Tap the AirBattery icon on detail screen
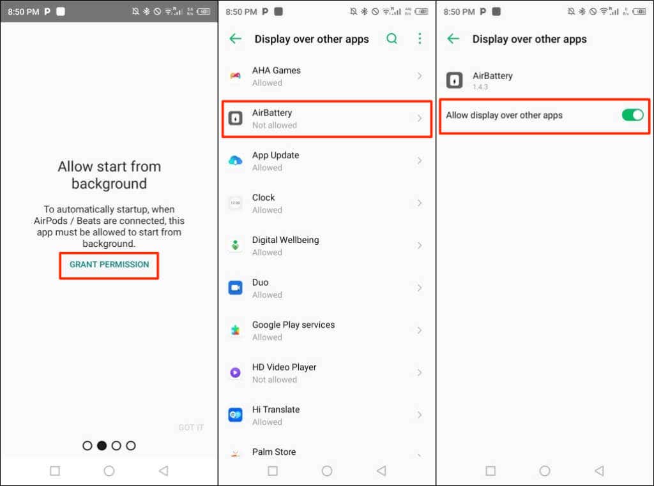This screenshot has width=654, height=486. pos(454,80)
